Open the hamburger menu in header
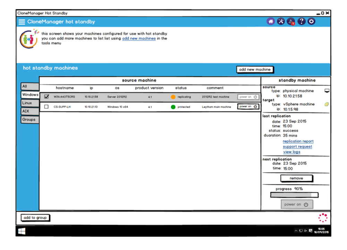The width and height of the screenshot is (347, 250). 22,22
